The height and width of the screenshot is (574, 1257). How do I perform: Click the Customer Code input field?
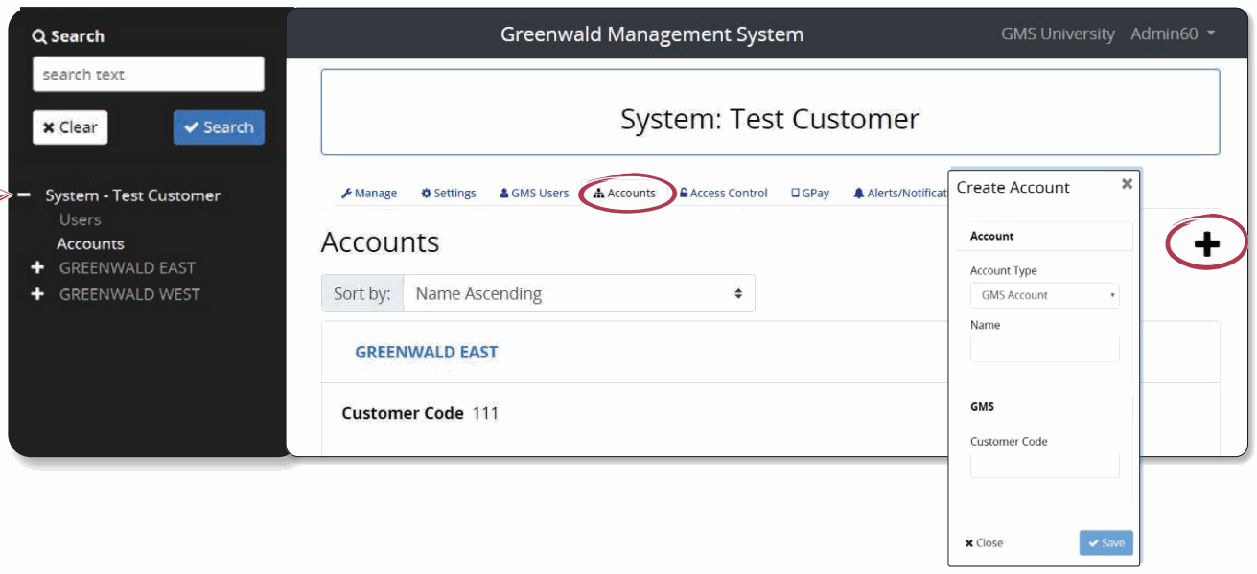(1044, 466)
